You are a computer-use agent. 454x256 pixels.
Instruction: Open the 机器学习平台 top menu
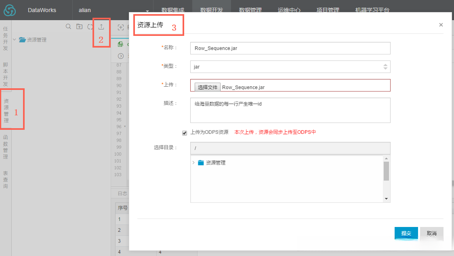(x=372, y=10)
